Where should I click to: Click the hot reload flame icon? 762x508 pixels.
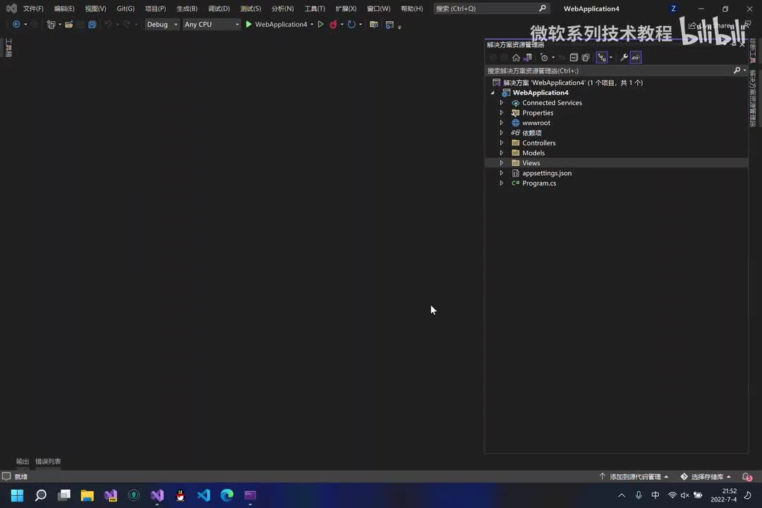tap(333, 24)
